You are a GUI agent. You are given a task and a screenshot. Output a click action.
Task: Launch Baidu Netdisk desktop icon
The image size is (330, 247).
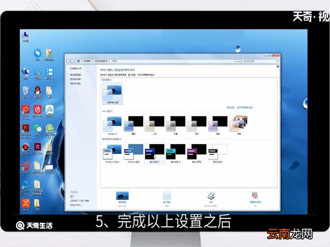(49, 111)
